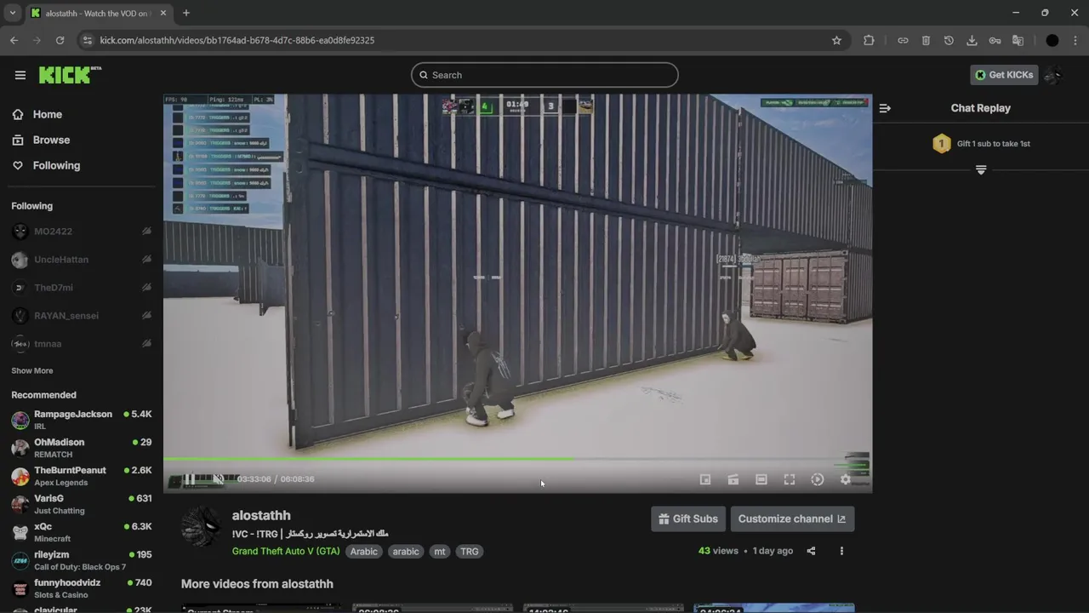Open xQc recommended stream
This screenshot has width=1089, height=613.
click(82, 532)
